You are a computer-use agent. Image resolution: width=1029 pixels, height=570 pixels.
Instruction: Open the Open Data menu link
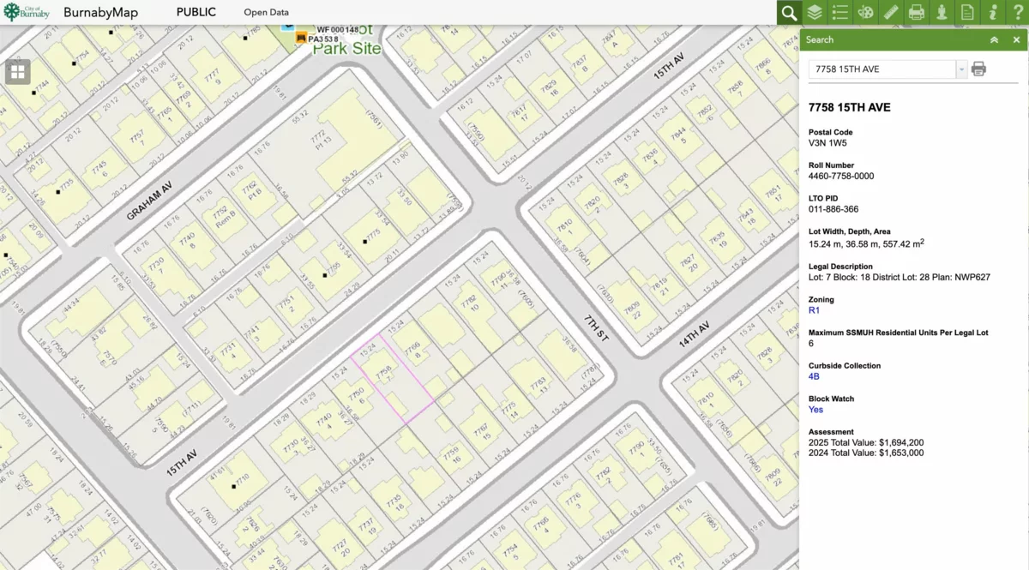point(266,13)
